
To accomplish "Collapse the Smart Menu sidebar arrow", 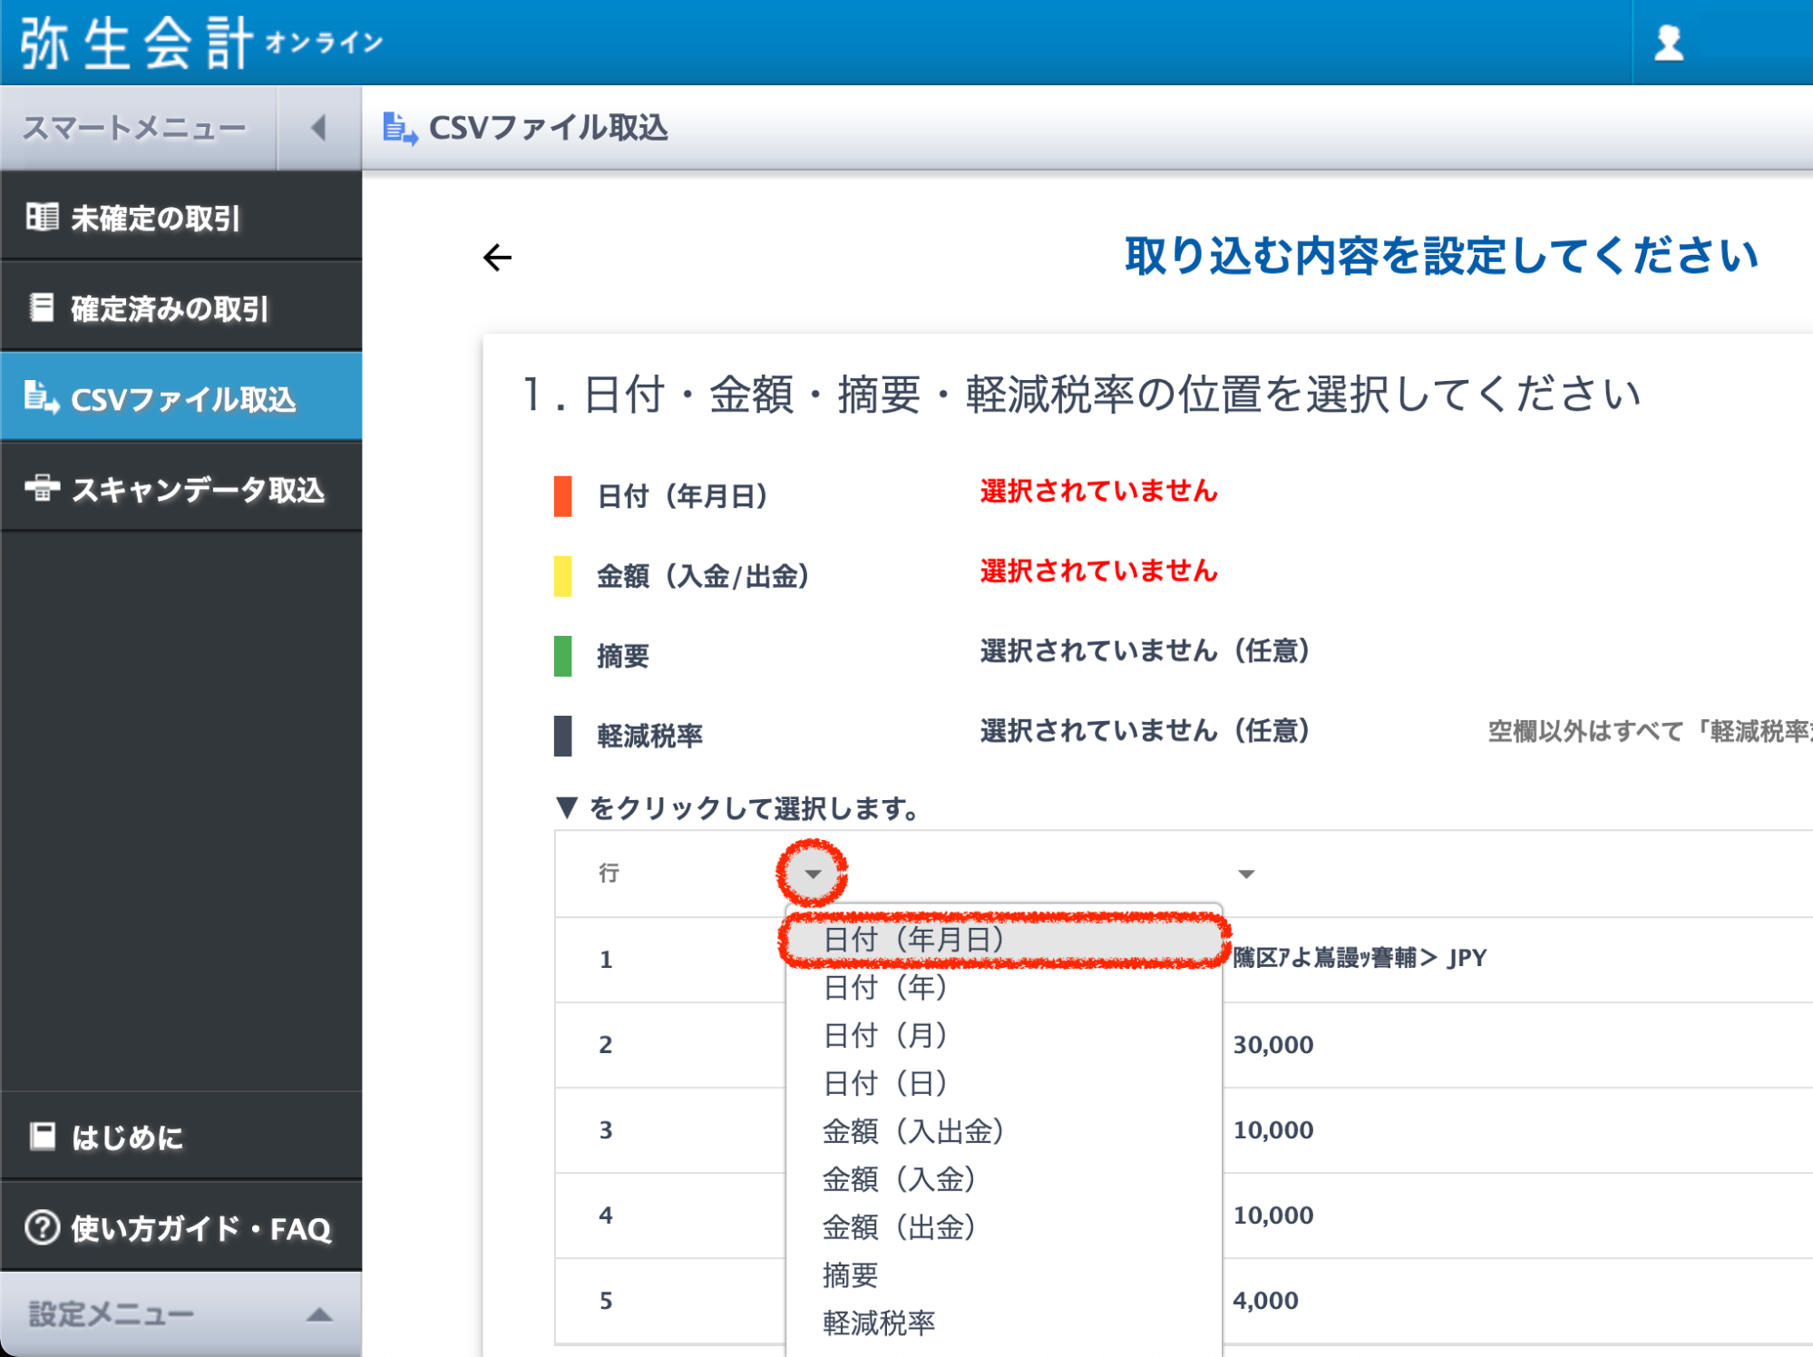I will click(318, 128).
